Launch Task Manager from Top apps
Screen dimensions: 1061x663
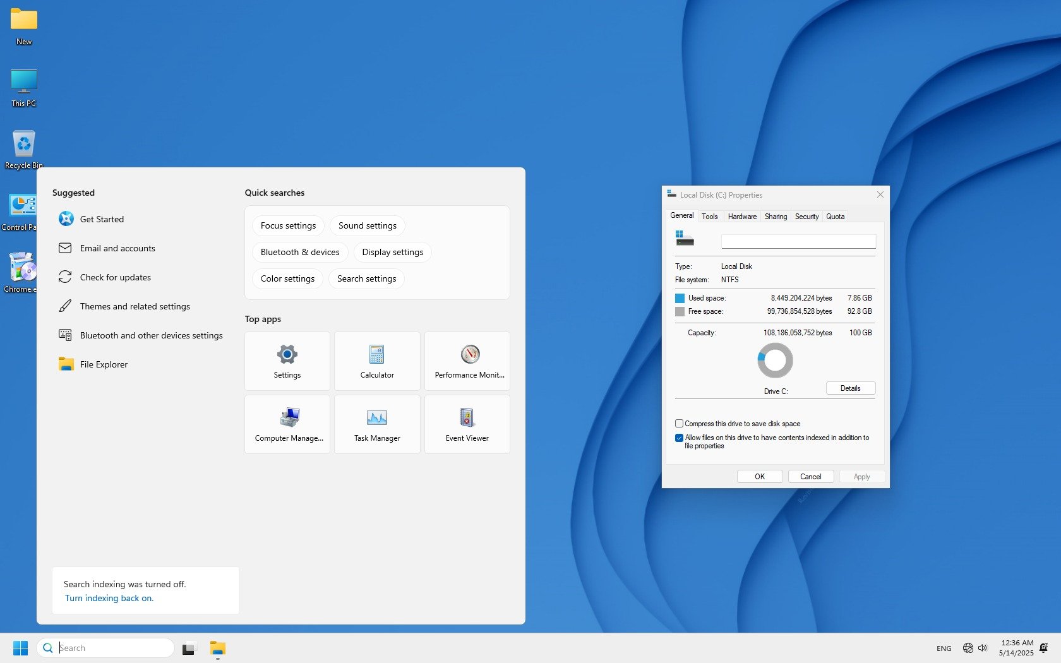(x=377, y=424)
